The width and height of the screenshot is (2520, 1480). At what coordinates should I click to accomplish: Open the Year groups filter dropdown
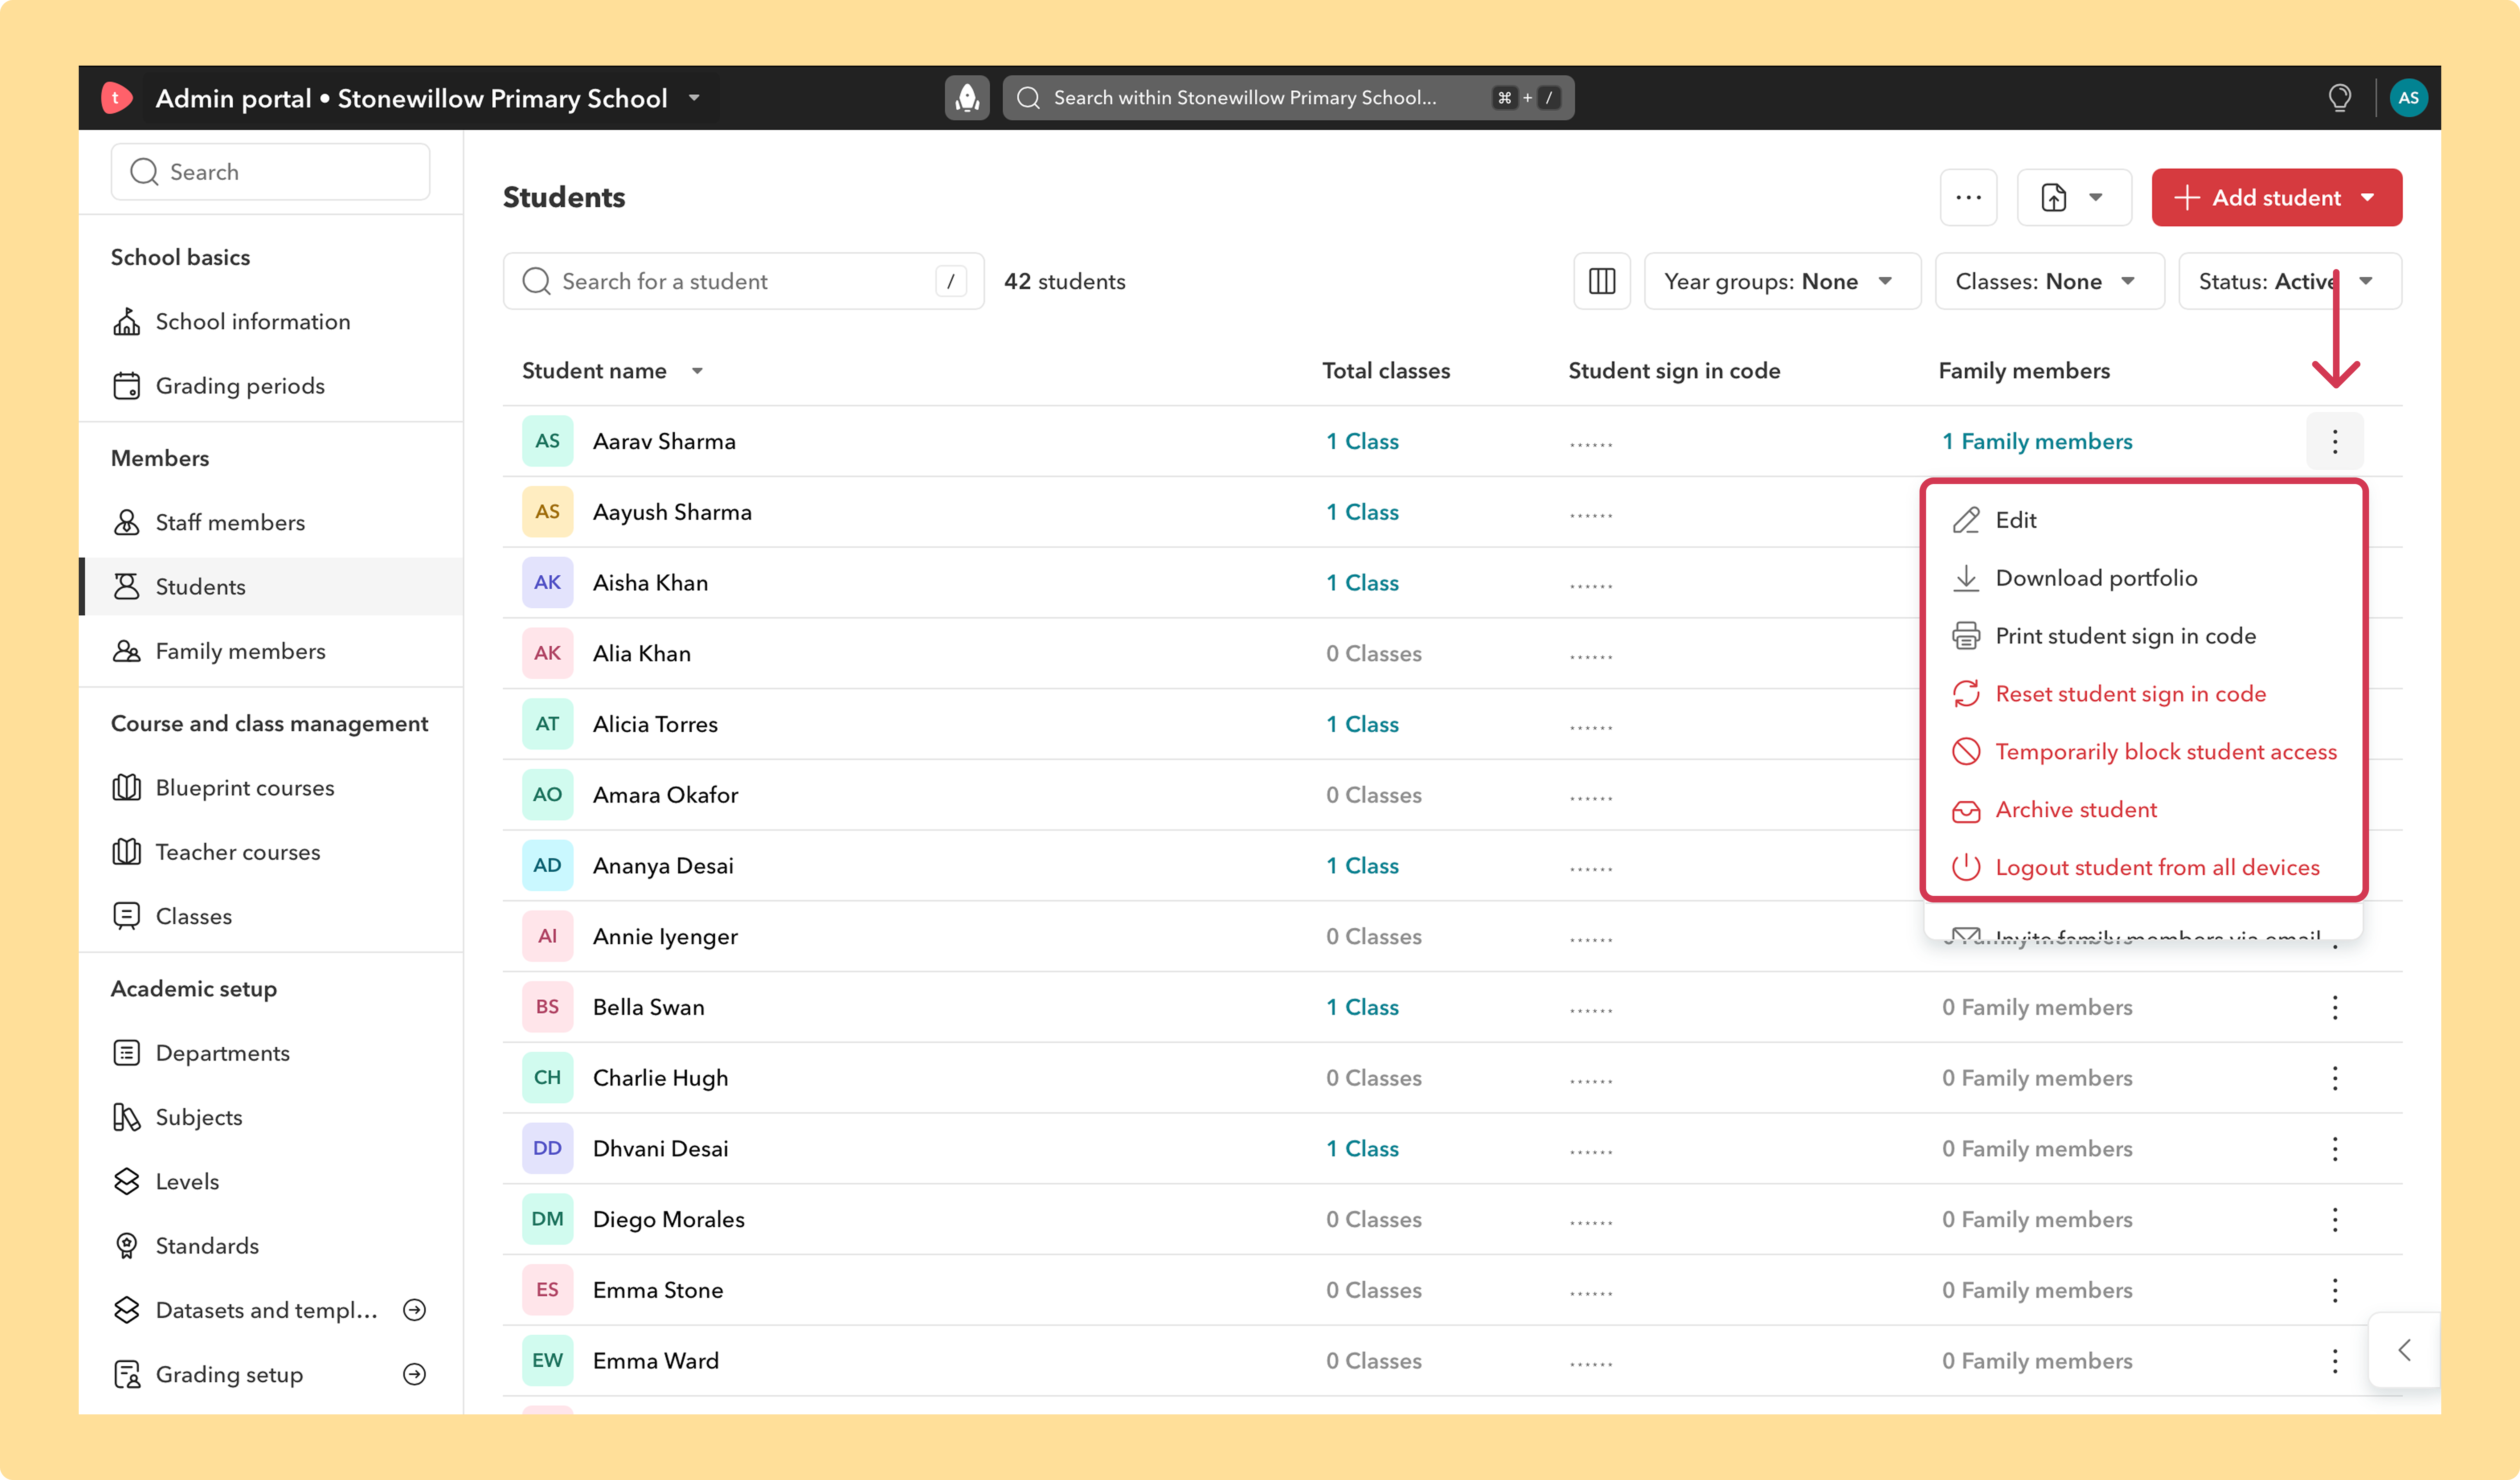1782,281
